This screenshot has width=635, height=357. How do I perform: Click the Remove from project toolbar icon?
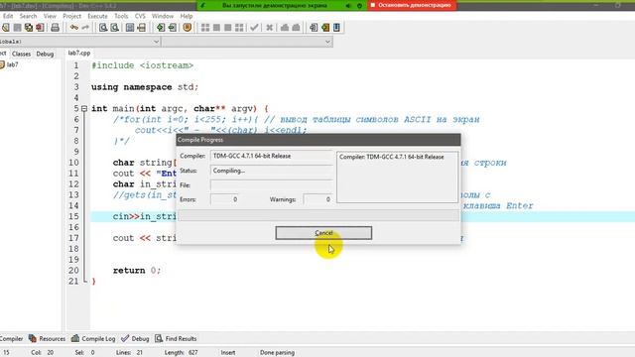pyautogui.click(x=172, y=28)
